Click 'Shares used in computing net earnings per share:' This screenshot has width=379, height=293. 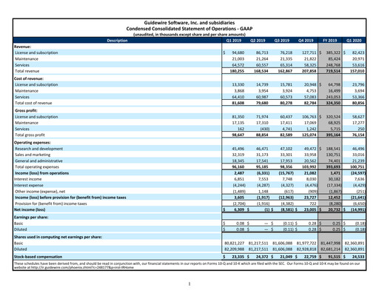coord(58,237)
